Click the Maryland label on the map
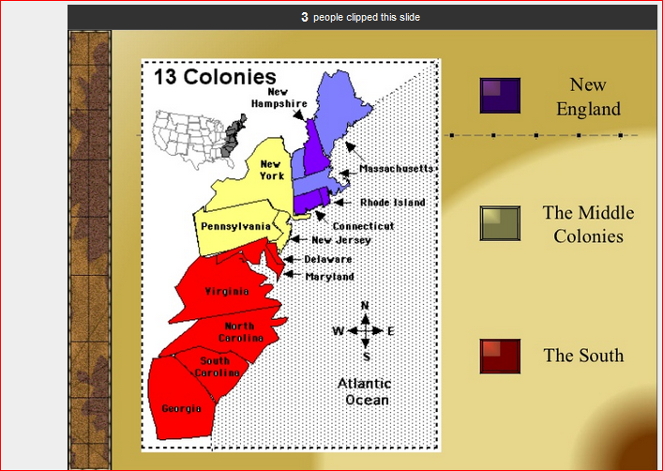Viewport: 663px width, 471px height. tap(330, 277)
